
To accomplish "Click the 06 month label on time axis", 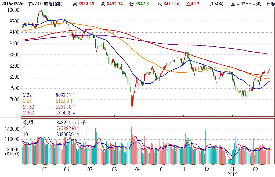I will pyautogui.click(x=67, y=169).
